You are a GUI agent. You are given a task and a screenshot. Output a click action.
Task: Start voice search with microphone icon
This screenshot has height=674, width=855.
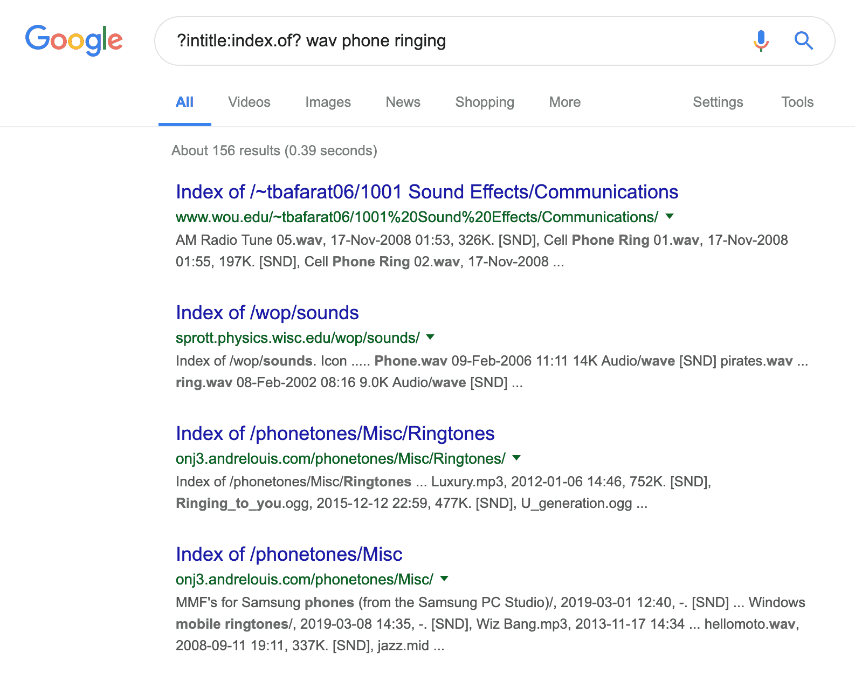tap(761, 40)
